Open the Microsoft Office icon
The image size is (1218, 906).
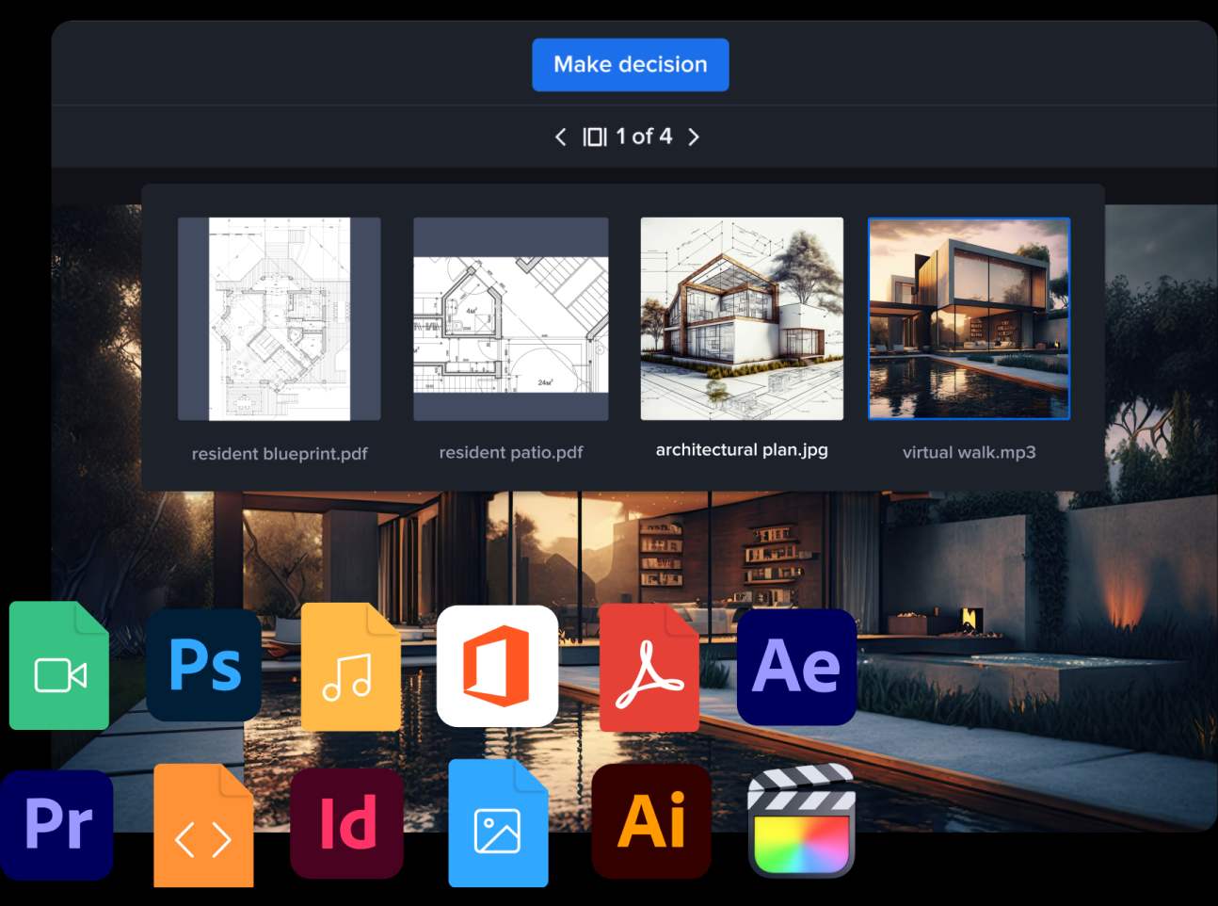(x=497, y=666)
